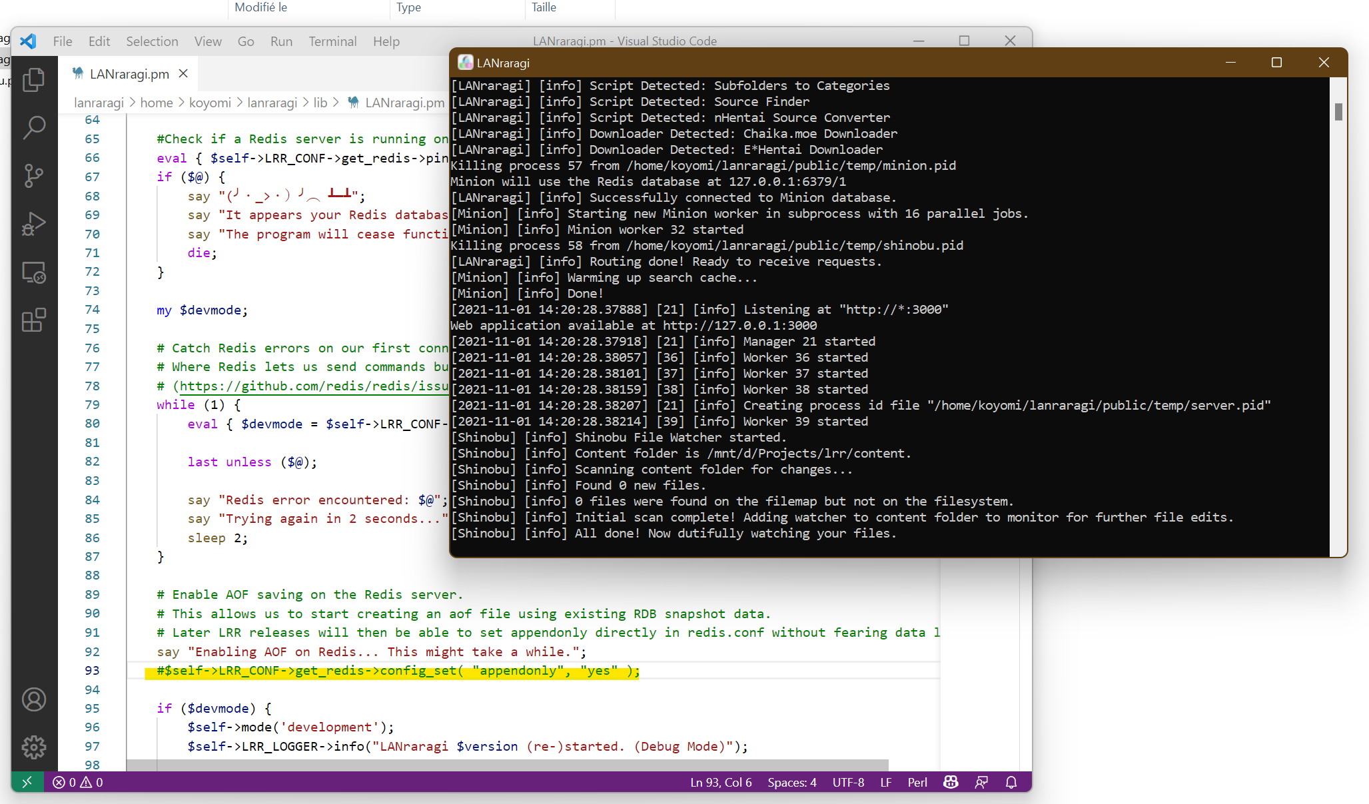Open the Selection menu
1369x804 pixels.
(152, 41)
